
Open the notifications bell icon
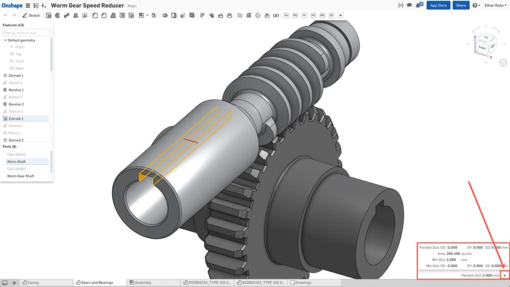419,5
